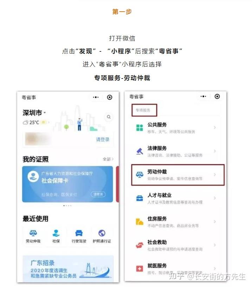Open the 劳动仲裁 scales icon under 最近使用

(x=33, y=233)
